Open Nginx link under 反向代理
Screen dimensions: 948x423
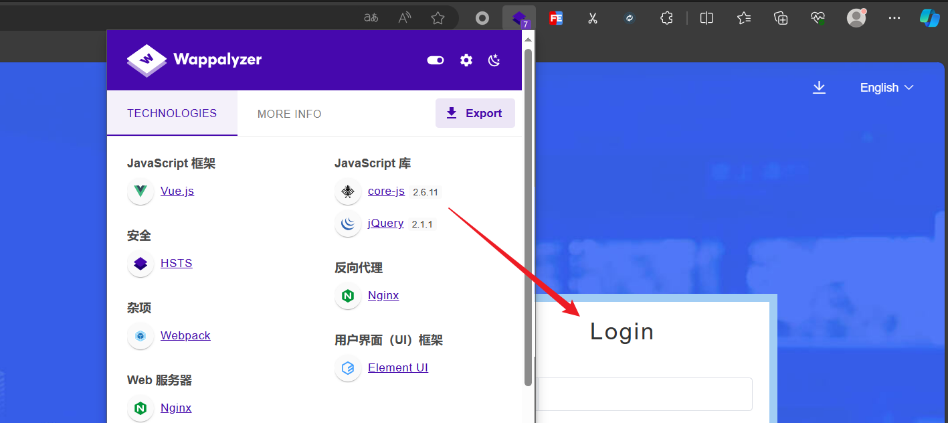(x=383, y=295)
